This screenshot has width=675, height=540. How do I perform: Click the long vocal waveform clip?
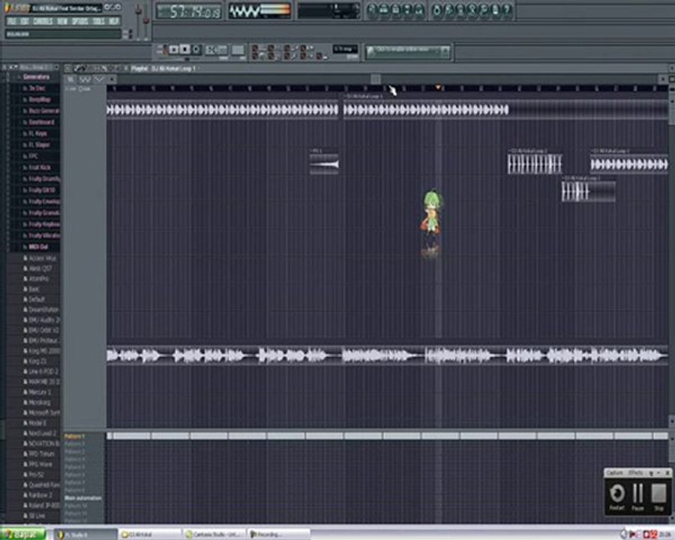387,356
